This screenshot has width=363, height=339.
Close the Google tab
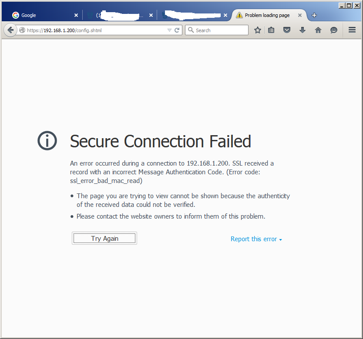coord(76,15)
